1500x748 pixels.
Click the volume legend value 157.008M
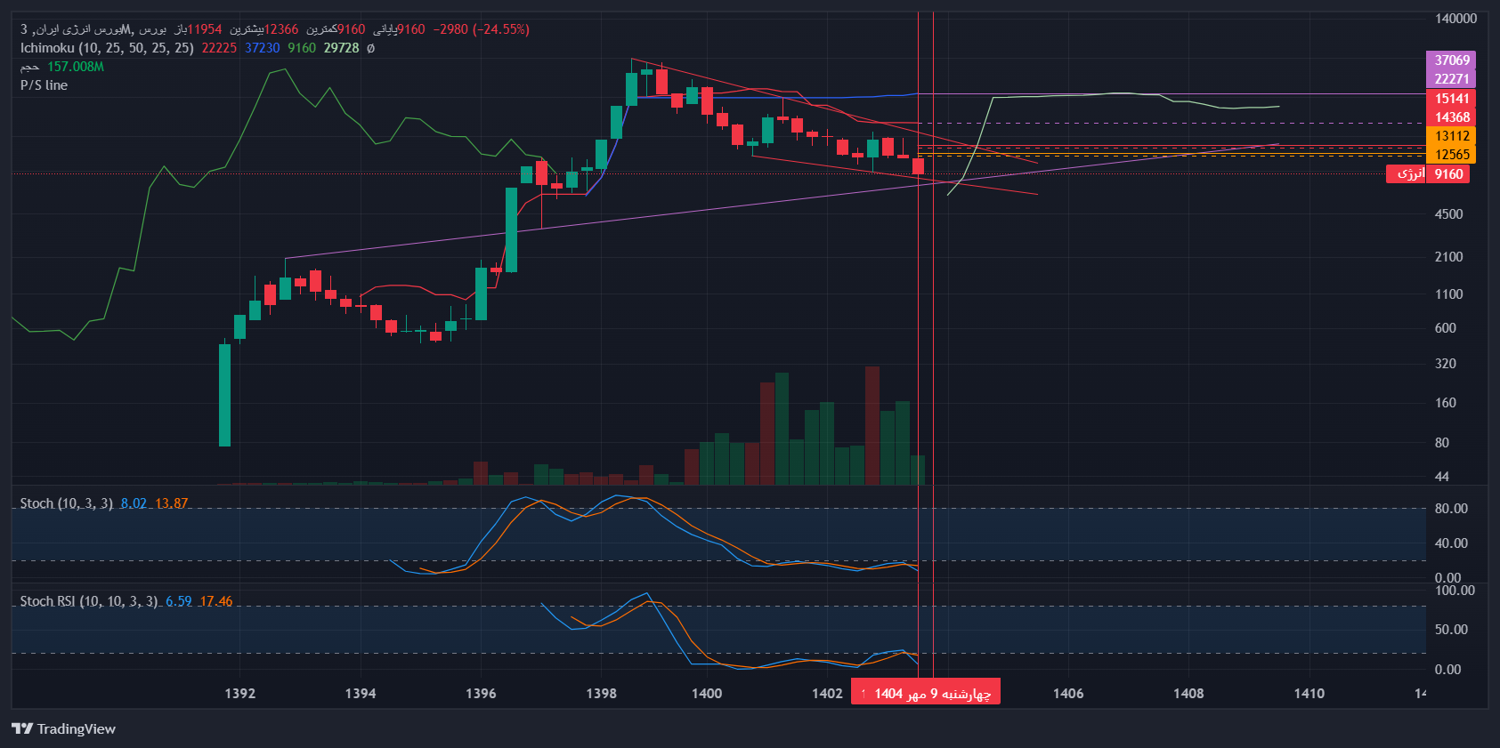(76, 67)
